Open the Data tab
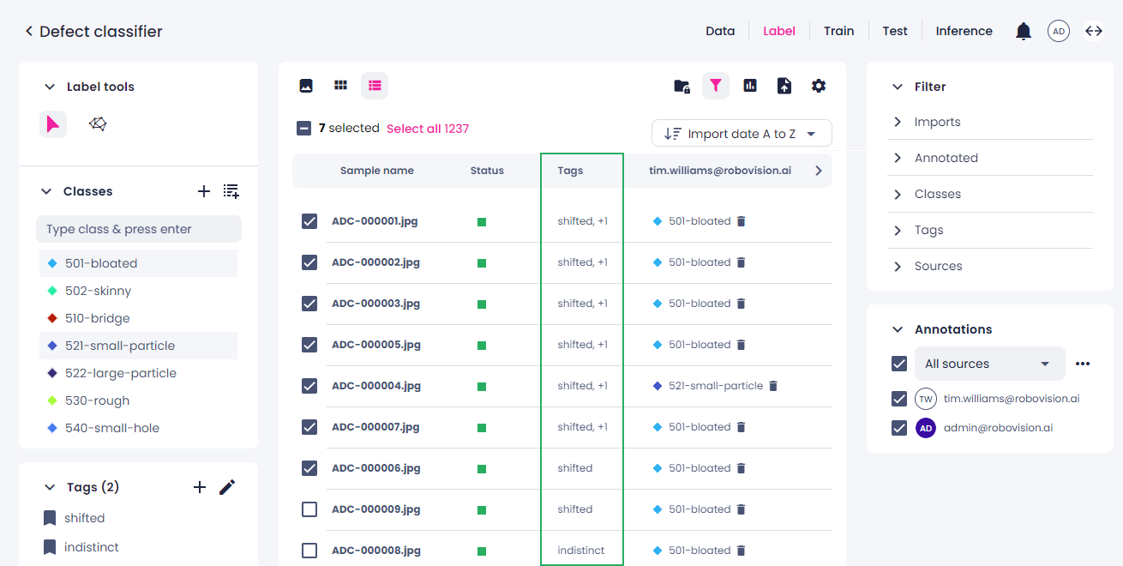The width and height of the screenshot is (1123, 566). (720, 31)
